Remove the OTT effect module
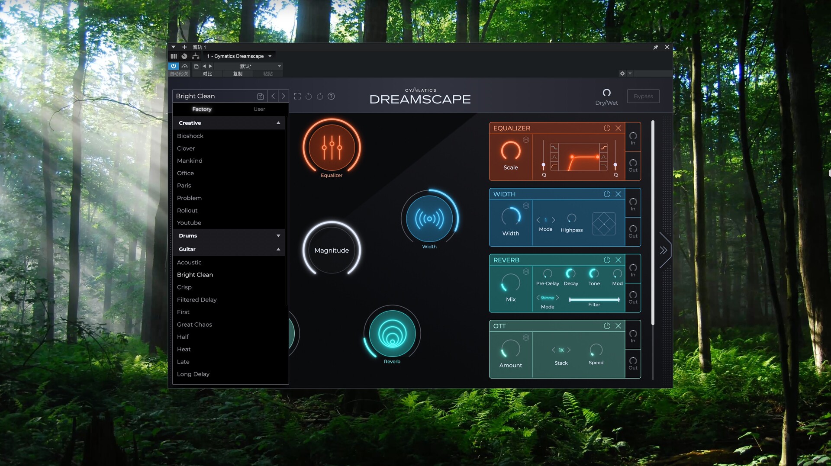Viewport: 831px width, 466px height. (618, 326)
